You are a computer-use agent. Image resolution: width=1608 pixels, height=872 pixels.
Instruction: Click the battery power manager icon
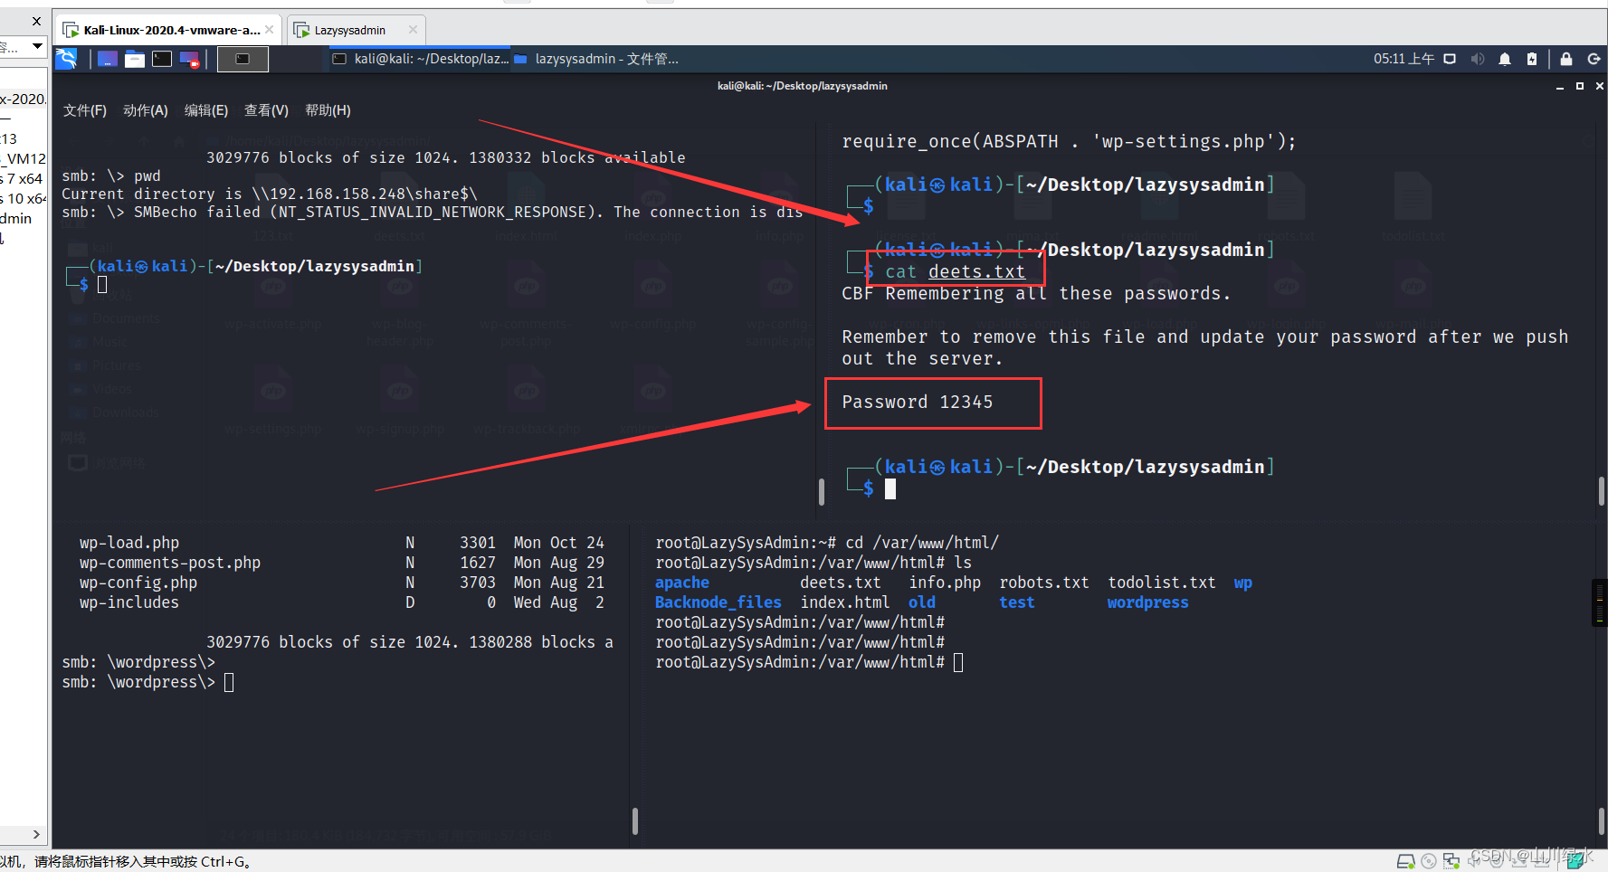tap(1531, 59)
